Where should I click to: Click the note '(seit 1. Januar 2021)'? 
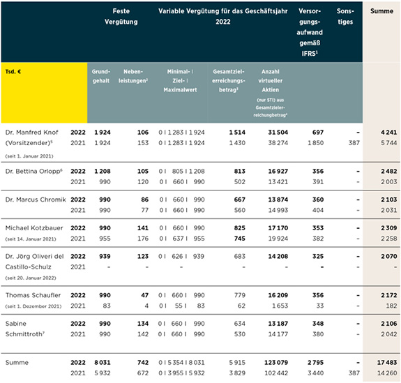tap(29, 156)
